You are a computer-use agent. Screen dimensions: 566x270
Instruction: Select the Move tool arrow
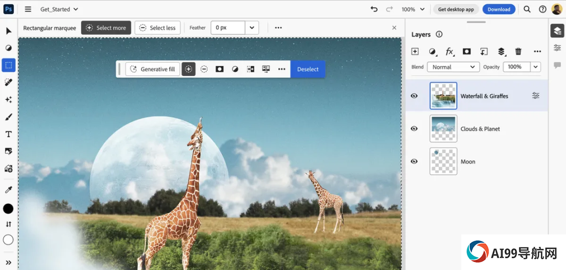click(x=9, y=31)
